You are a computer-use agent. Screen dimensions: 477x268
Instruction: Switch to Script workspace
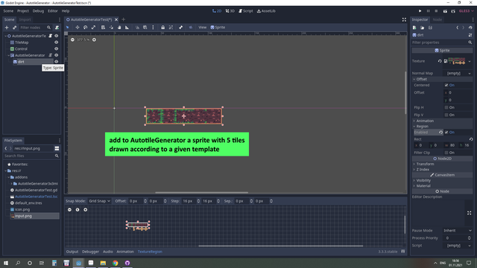point(246,11)
